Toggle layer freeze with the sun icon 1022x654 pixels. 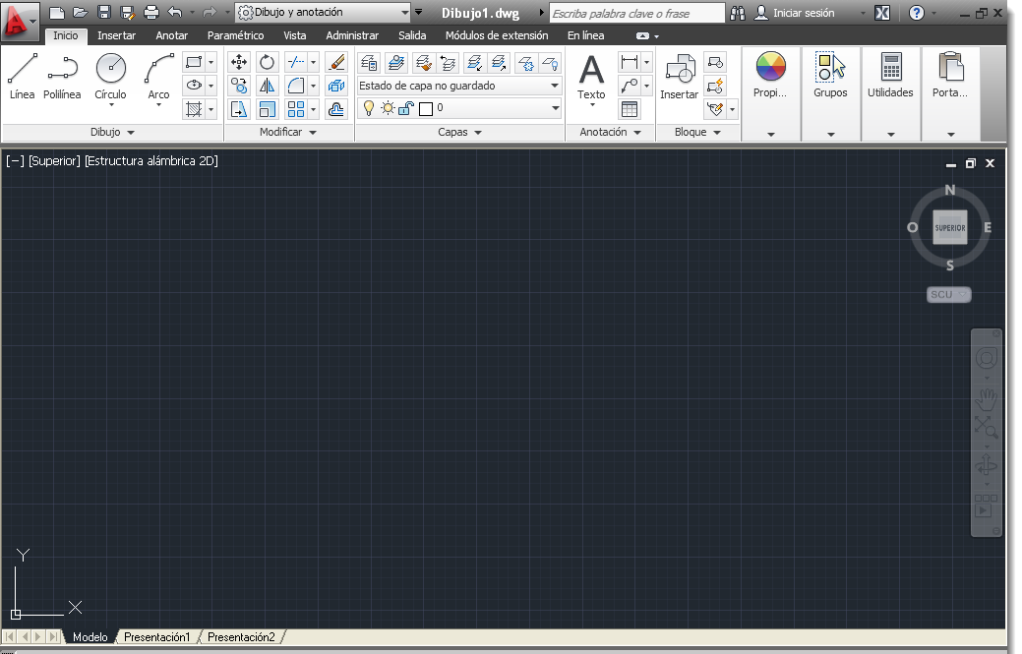(x=386, y=106)
